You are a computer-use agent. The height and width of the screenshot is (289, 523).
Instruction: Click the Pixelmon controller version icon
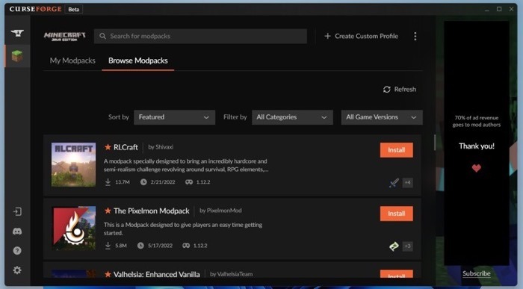tap(186, 246)
